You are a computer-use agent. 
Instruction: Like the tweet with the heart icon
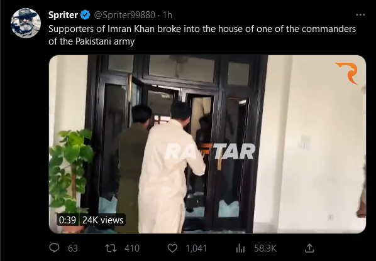click(172, 248)
